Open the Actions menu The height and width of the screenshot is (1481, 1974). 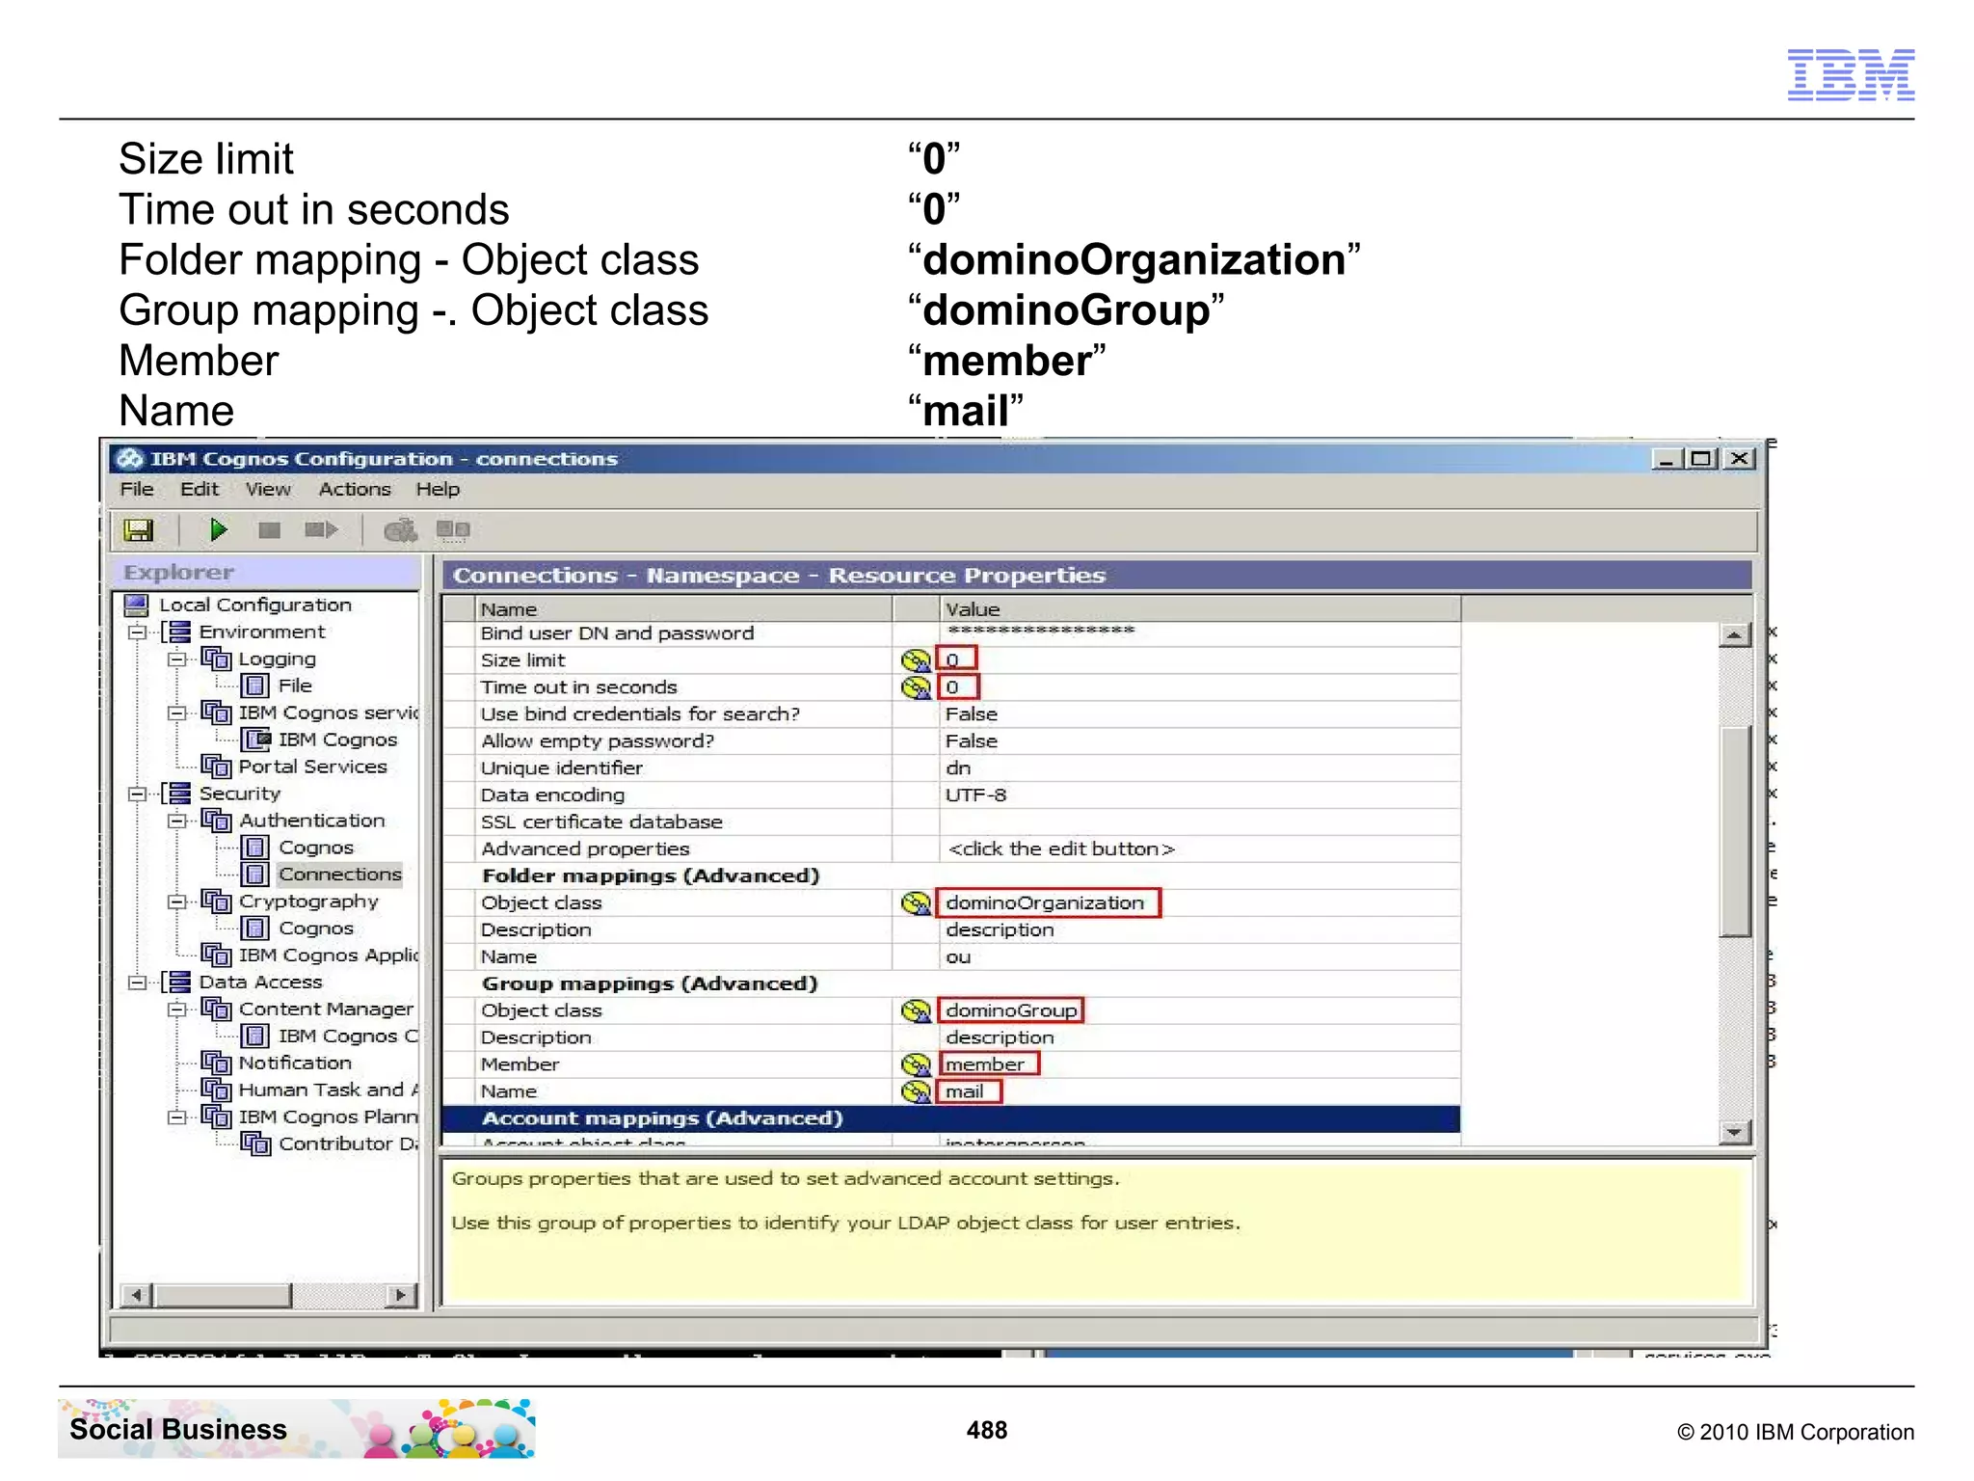[355, 489]
